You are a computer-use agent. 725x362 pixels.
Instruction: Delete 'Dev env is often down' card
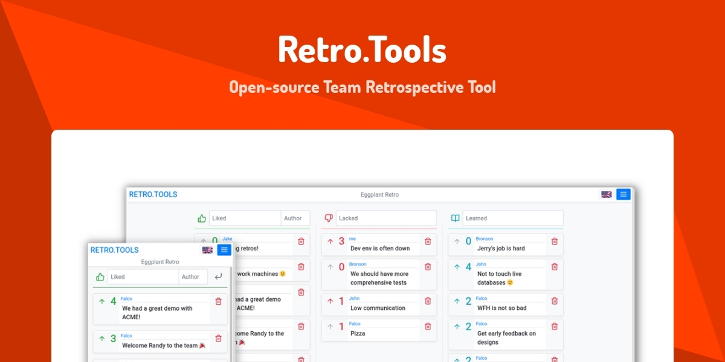point(428,241)
